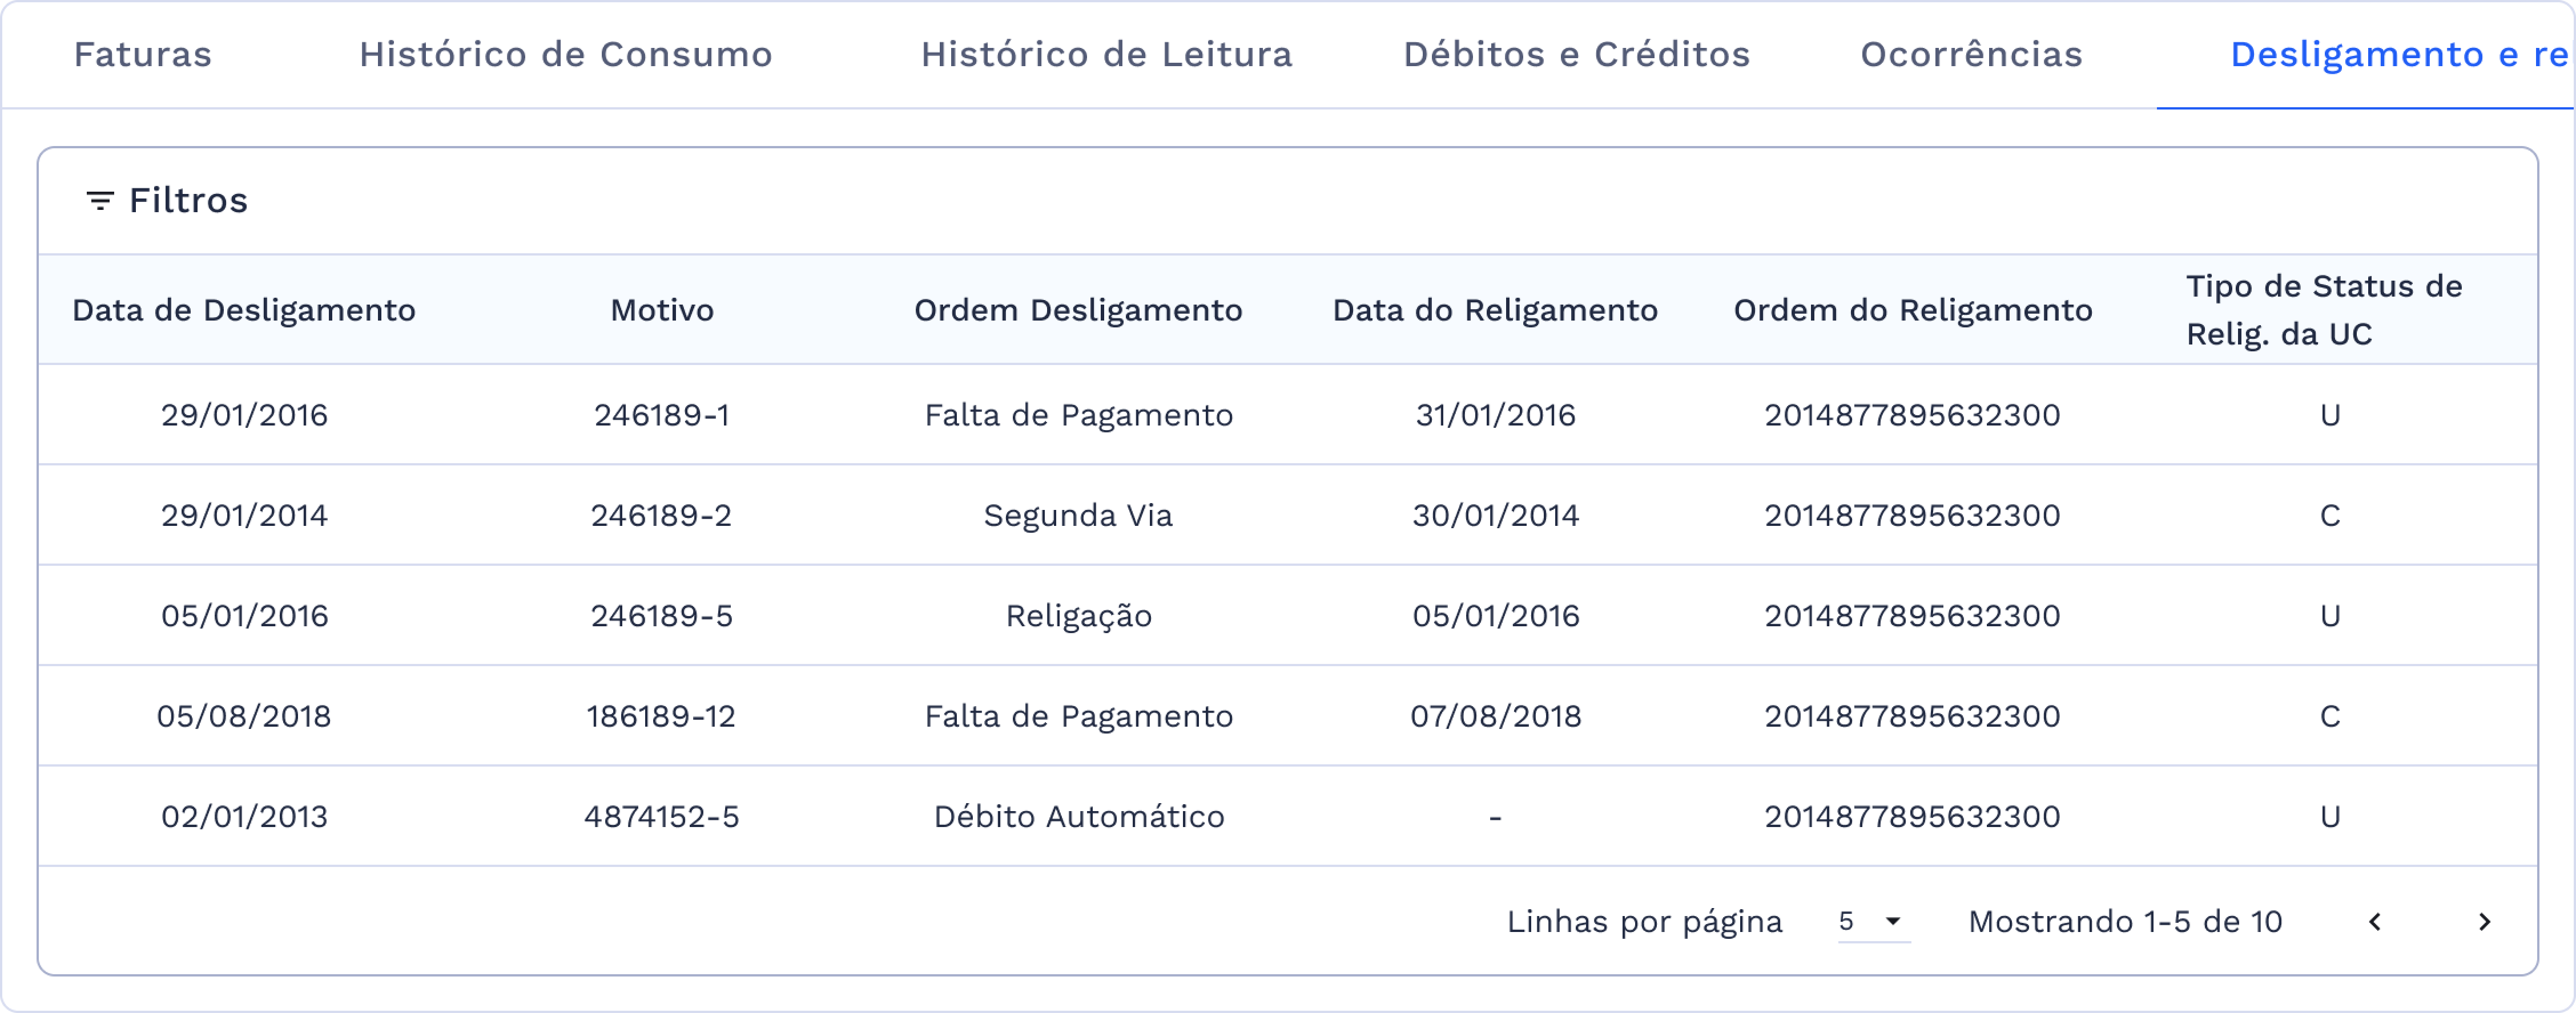
Task: Switch to the Débitos e Créditos tab
Action: [1576, 55]
